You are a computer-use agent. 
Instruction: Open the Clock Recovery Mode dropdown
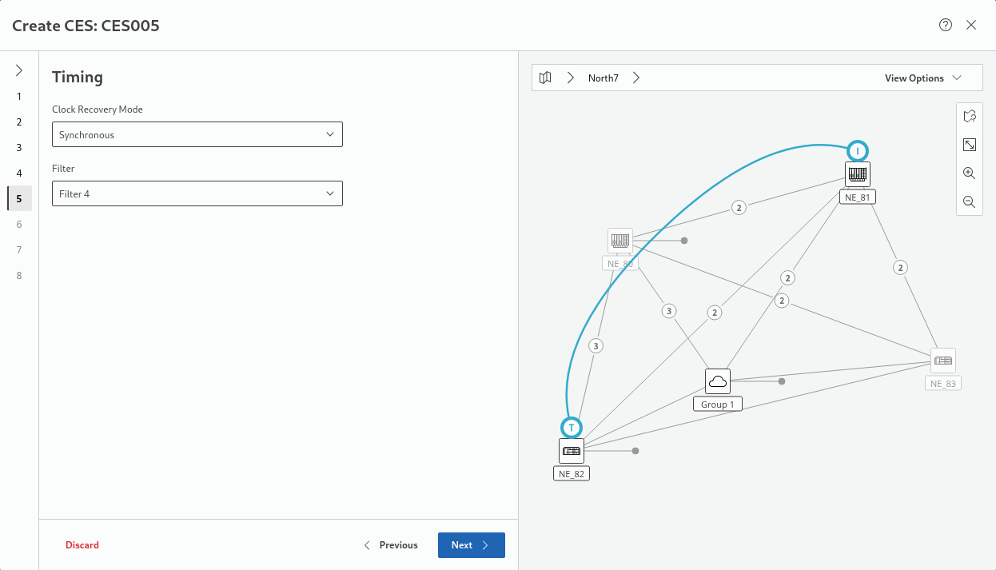(197, 135)
